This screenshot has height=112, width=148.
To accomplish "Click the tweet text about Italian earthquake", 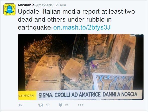I will tap(76, 19).
